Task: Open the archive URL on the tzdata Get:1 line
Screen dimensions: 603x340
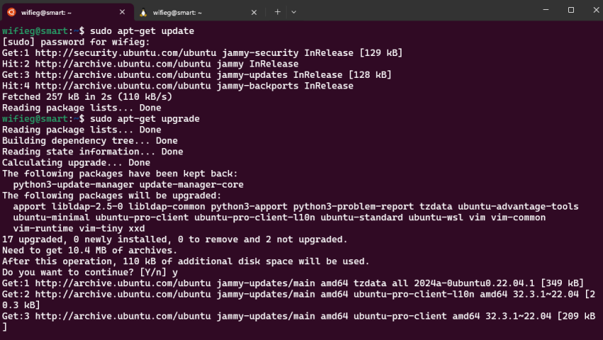Action: point(123,283)
